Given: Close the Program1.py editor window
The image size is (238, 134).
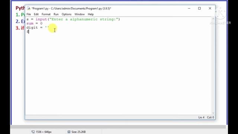Looking at the screenshot, I should [210, 8].
